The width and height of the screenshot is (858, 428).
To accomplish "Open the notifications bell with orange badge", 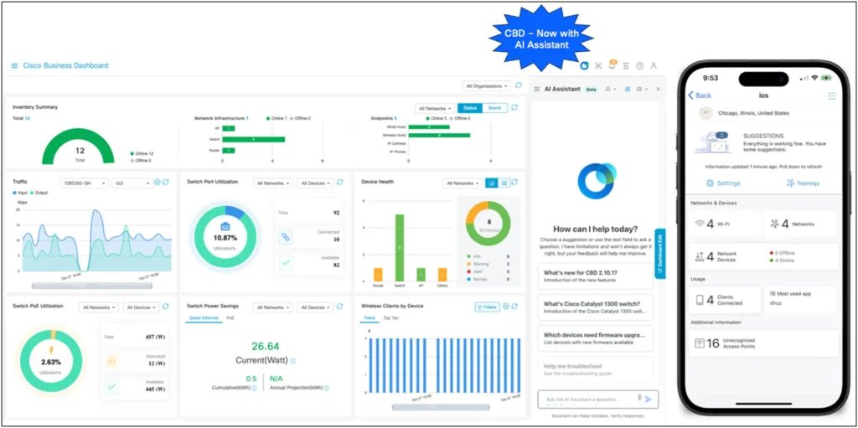I will pyautogui.click(x=612, y=65).
